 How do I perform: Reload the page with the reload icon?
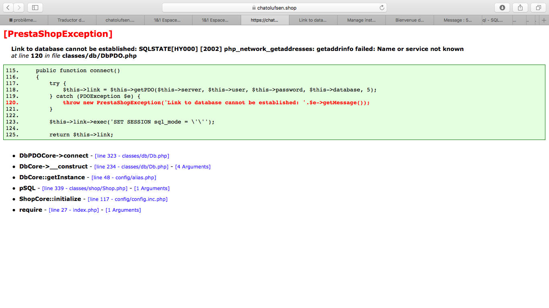pos(382,8)
